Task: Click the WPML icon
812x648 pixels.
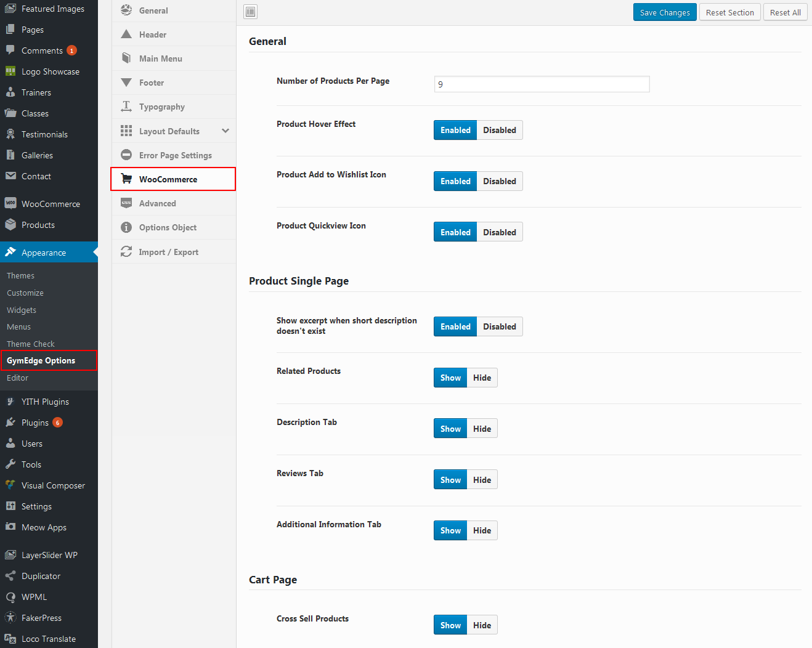Action: (x=10, y=597)
